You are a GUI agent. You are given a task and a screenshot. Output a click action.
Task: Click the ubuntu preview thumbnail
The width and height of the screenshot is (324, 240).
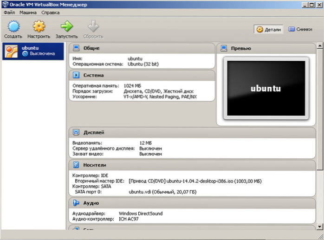(266, 88)
